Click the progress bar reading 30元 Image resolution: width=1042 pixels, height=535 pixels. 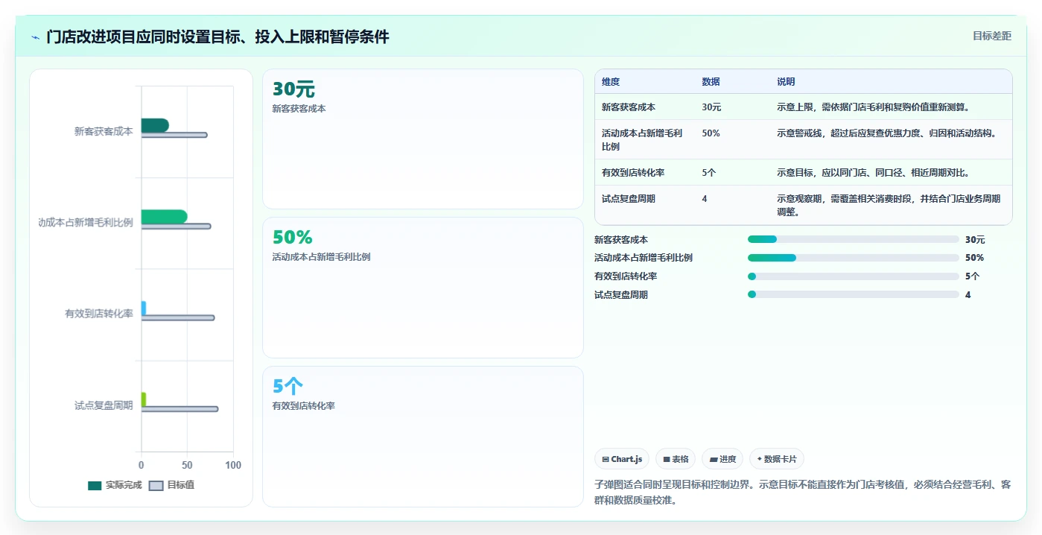point(854,239)
